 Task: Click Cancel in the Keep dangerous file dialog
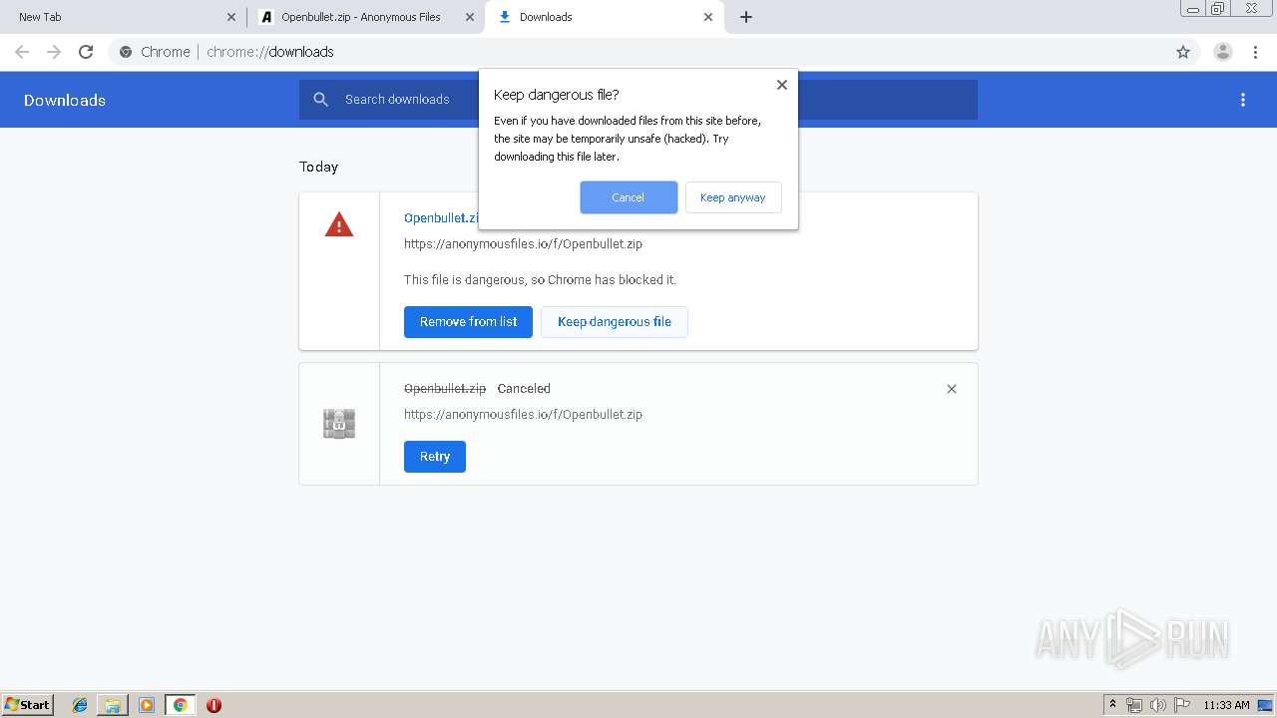629,197
